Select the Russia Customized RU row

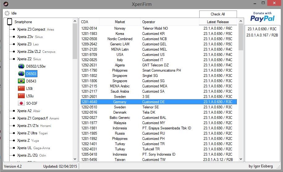158,133
